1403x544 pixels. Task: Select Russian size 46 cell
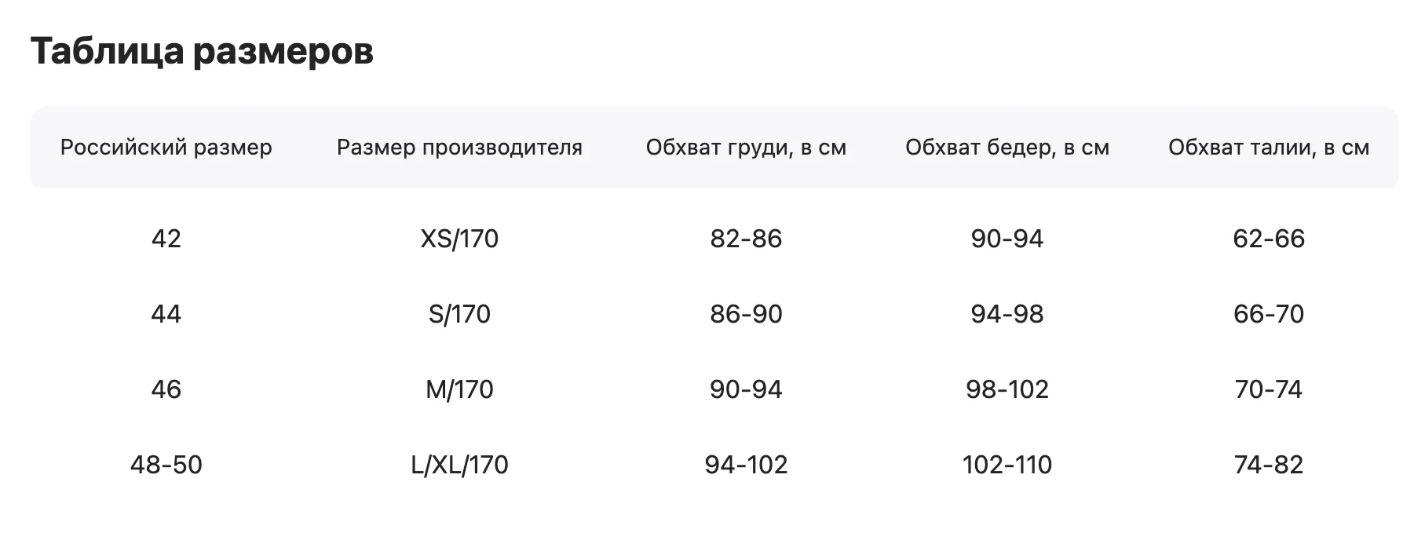pyautogui.click(x=166, y=389)
